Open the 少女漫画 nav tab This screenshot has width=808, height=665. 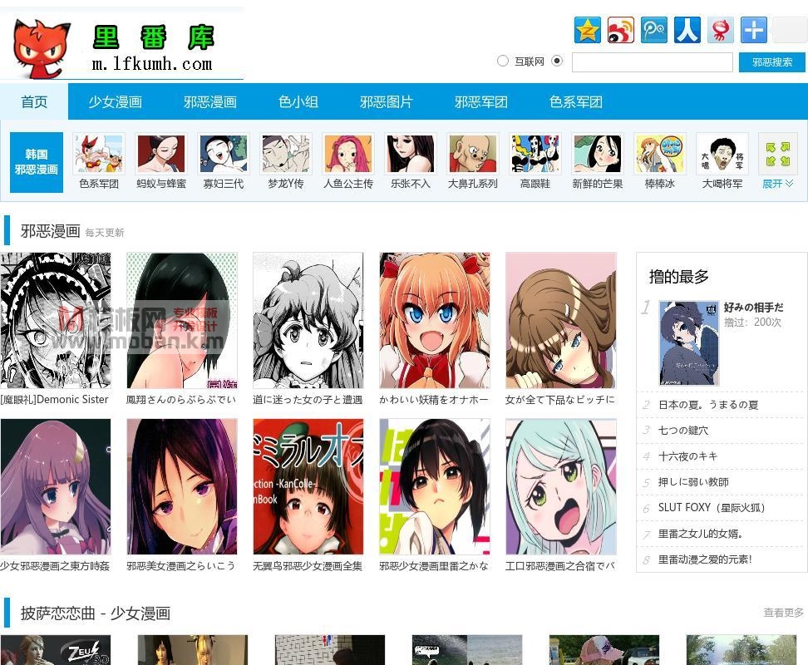click(115, 101)
